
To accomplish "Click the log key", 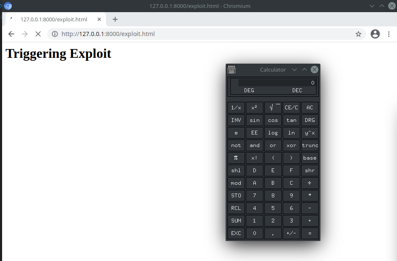I will (x=273, y=133).
